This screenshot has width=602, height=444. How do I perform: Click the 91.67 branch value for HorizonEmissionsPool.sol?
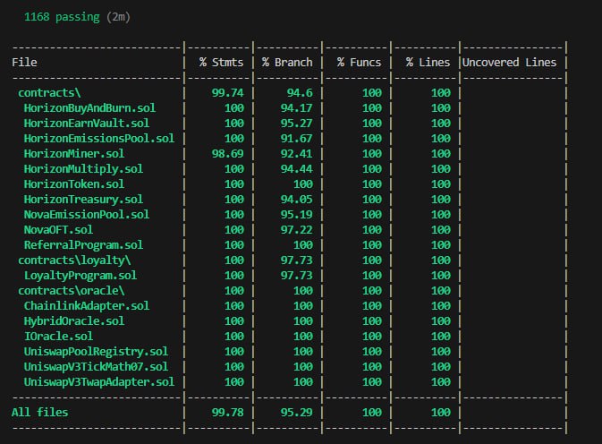point(296,138)
